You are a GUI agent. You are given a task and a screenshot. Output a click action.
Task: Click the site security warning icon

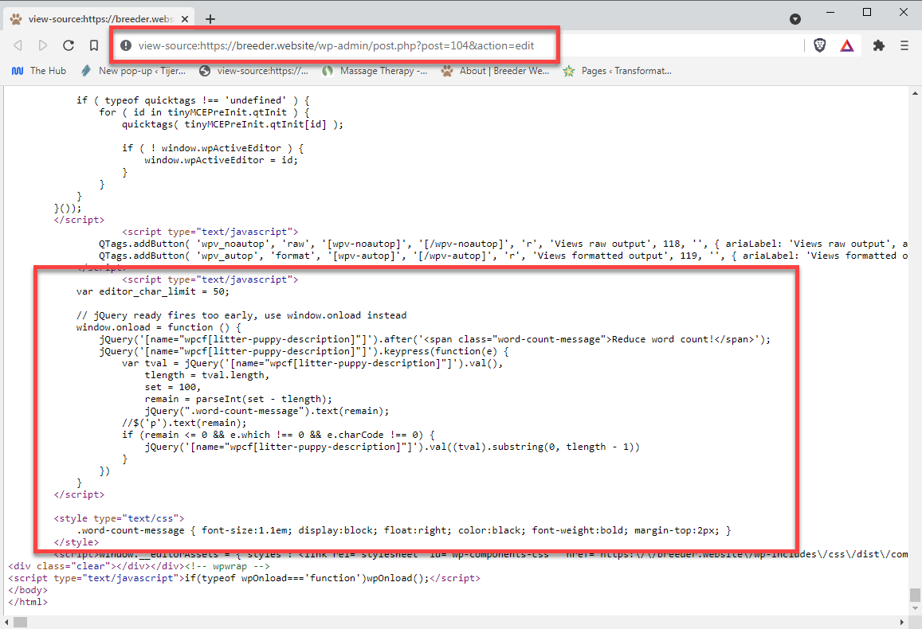click(125, 45)
